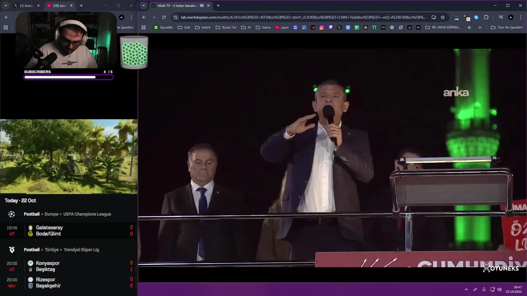The width and height of the screenshot is (527, 296).
Task: Click the Today · 22 Oct date header
Action: [20, 201]
